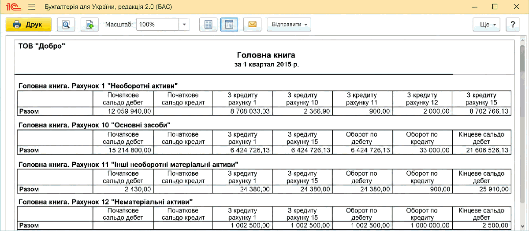Click cell value 2 366,90
This screenshot has width=529, height=231.
pyautogui.click(x=302, y=112)
